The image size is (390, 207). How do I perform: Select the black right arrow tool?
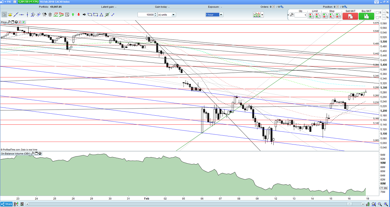pos(84,15)
